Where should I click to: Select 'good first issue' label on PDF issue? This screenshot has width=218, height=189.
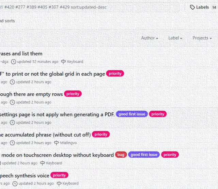pos(132,114)
